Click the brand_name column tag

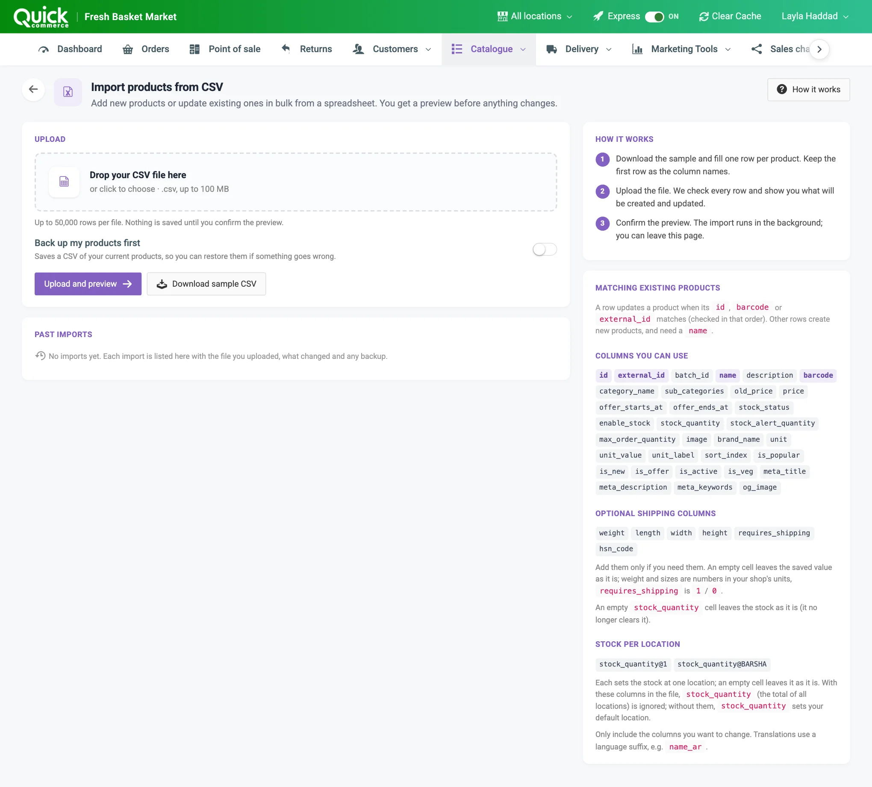pos(738,439)
